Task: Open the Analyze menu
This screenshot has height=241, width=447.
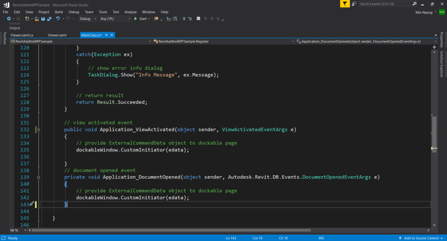Action: [x=131, y=12]
